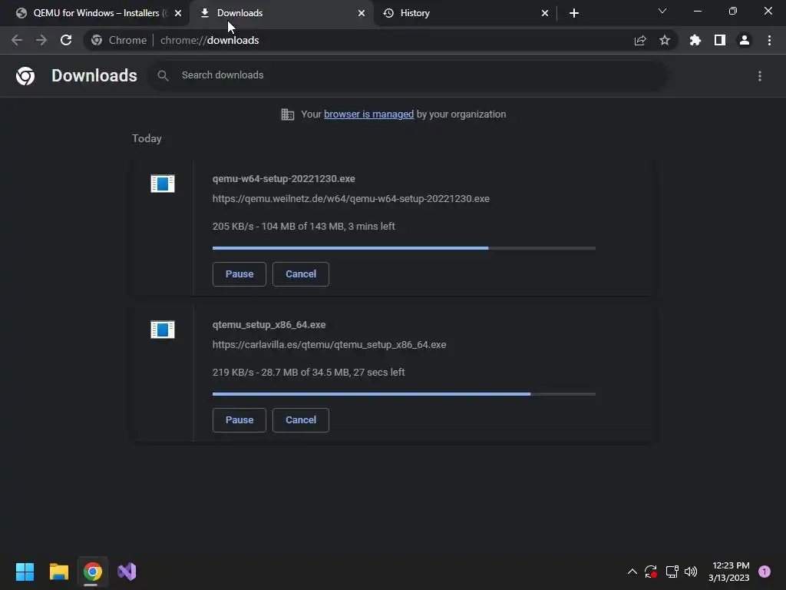
Task: Click the Chrome logo beside Downloads title
Action: (25, 76)
